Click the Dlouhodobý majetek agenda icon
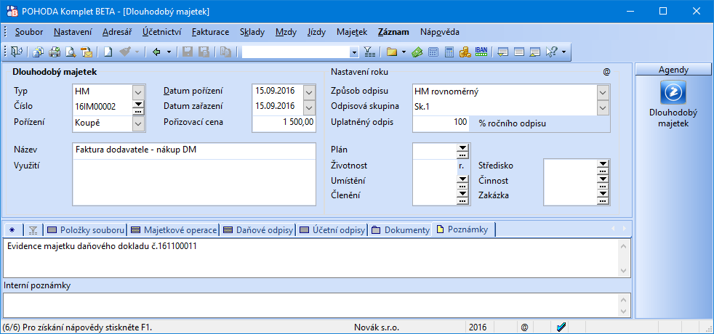The image size is (714, 334). click(673, 92)
